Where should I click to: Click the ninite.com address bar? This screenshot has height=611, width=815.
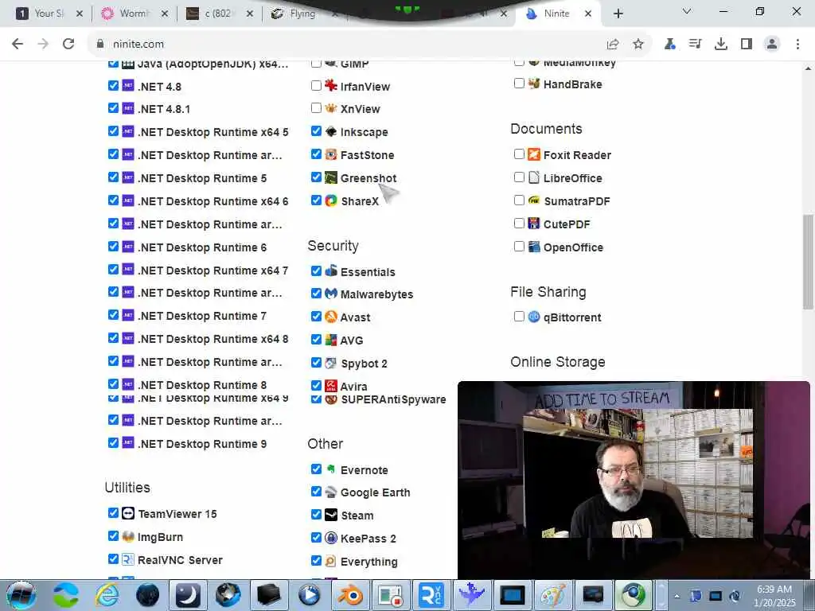pyautogui.click(x=369, y=45)
